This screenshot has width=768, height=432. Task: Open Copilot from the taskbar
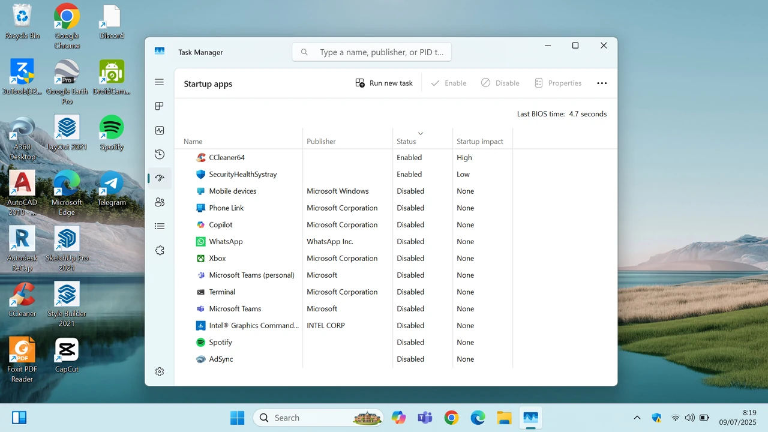pyautogui.click(x=398, y=418)
